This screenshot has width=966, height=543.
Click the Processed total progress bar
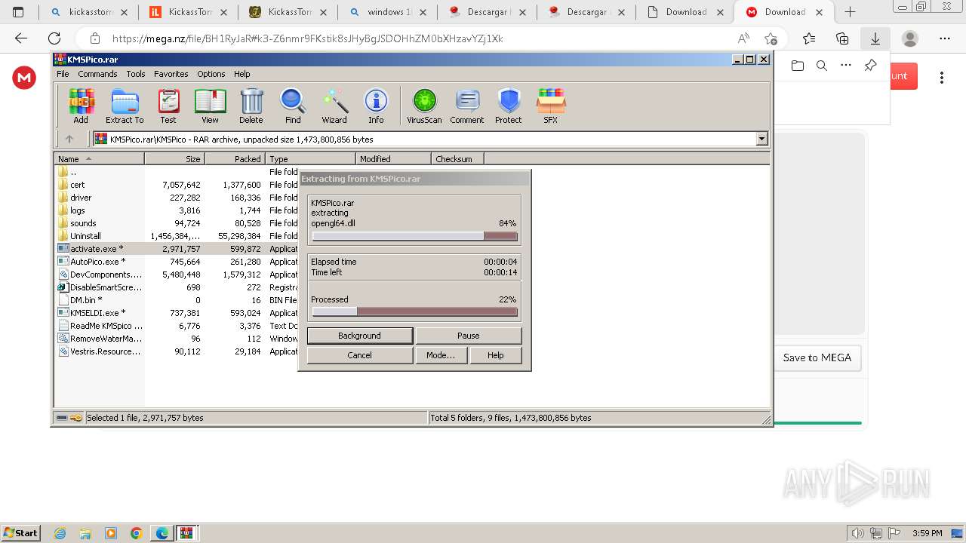coord(415,311)
